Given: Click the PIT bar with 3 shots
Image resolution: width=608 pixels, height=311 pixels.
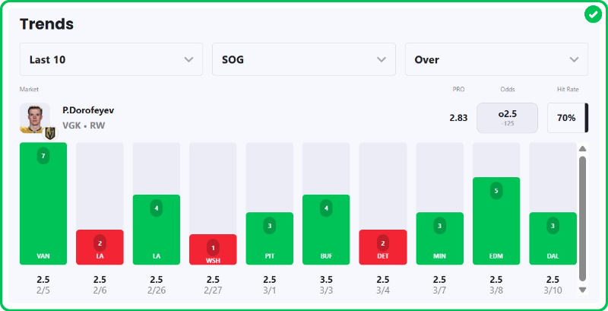Looking at the screenshot, I should click(270, 238).
